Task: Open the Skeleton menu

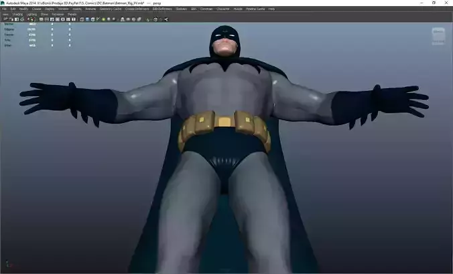Action: [182, 9]
